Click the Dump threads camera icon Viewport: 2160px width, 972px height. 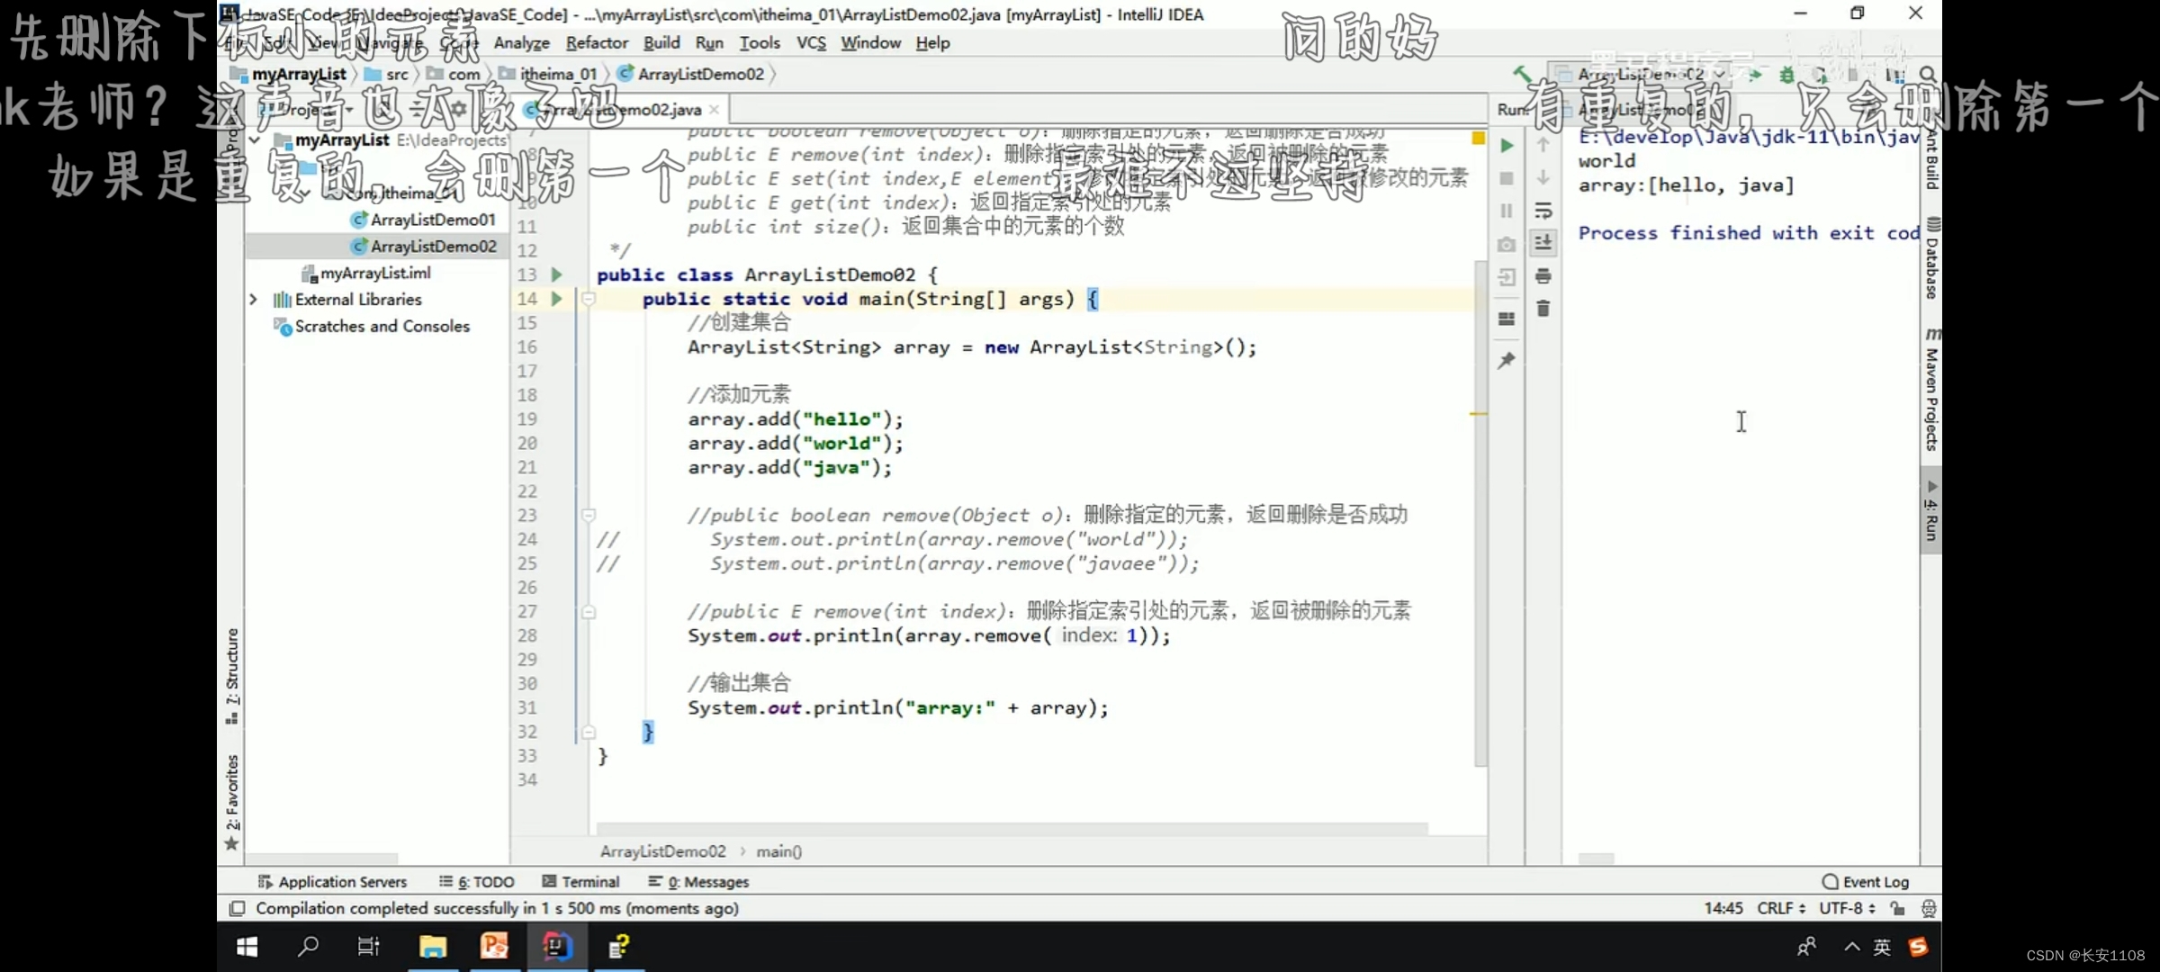(1507, 245)
